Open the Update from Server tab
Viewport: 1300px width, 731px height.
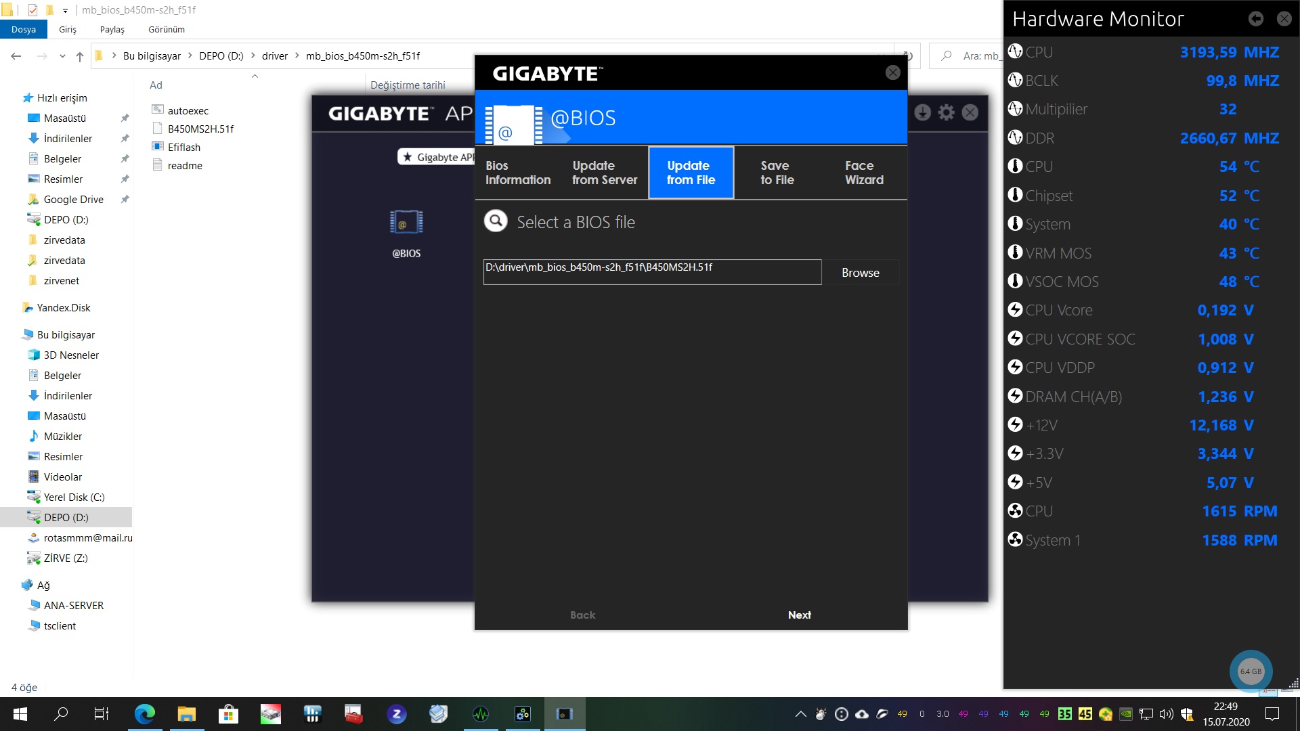(x=605, y=173)
